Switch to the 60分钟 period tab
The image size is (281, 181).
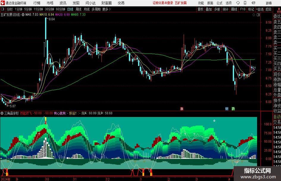(x=60, y=9)
